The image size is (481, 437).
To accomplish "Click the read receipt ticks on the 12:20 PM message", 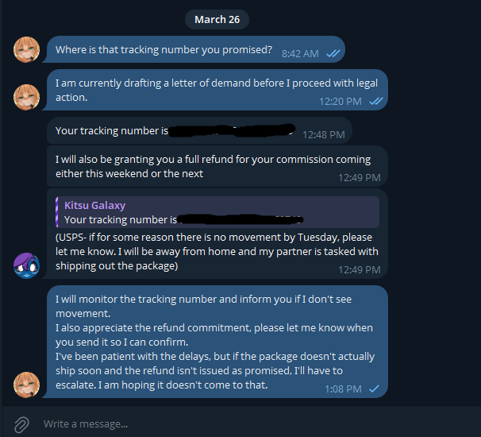I will [376, 101].
